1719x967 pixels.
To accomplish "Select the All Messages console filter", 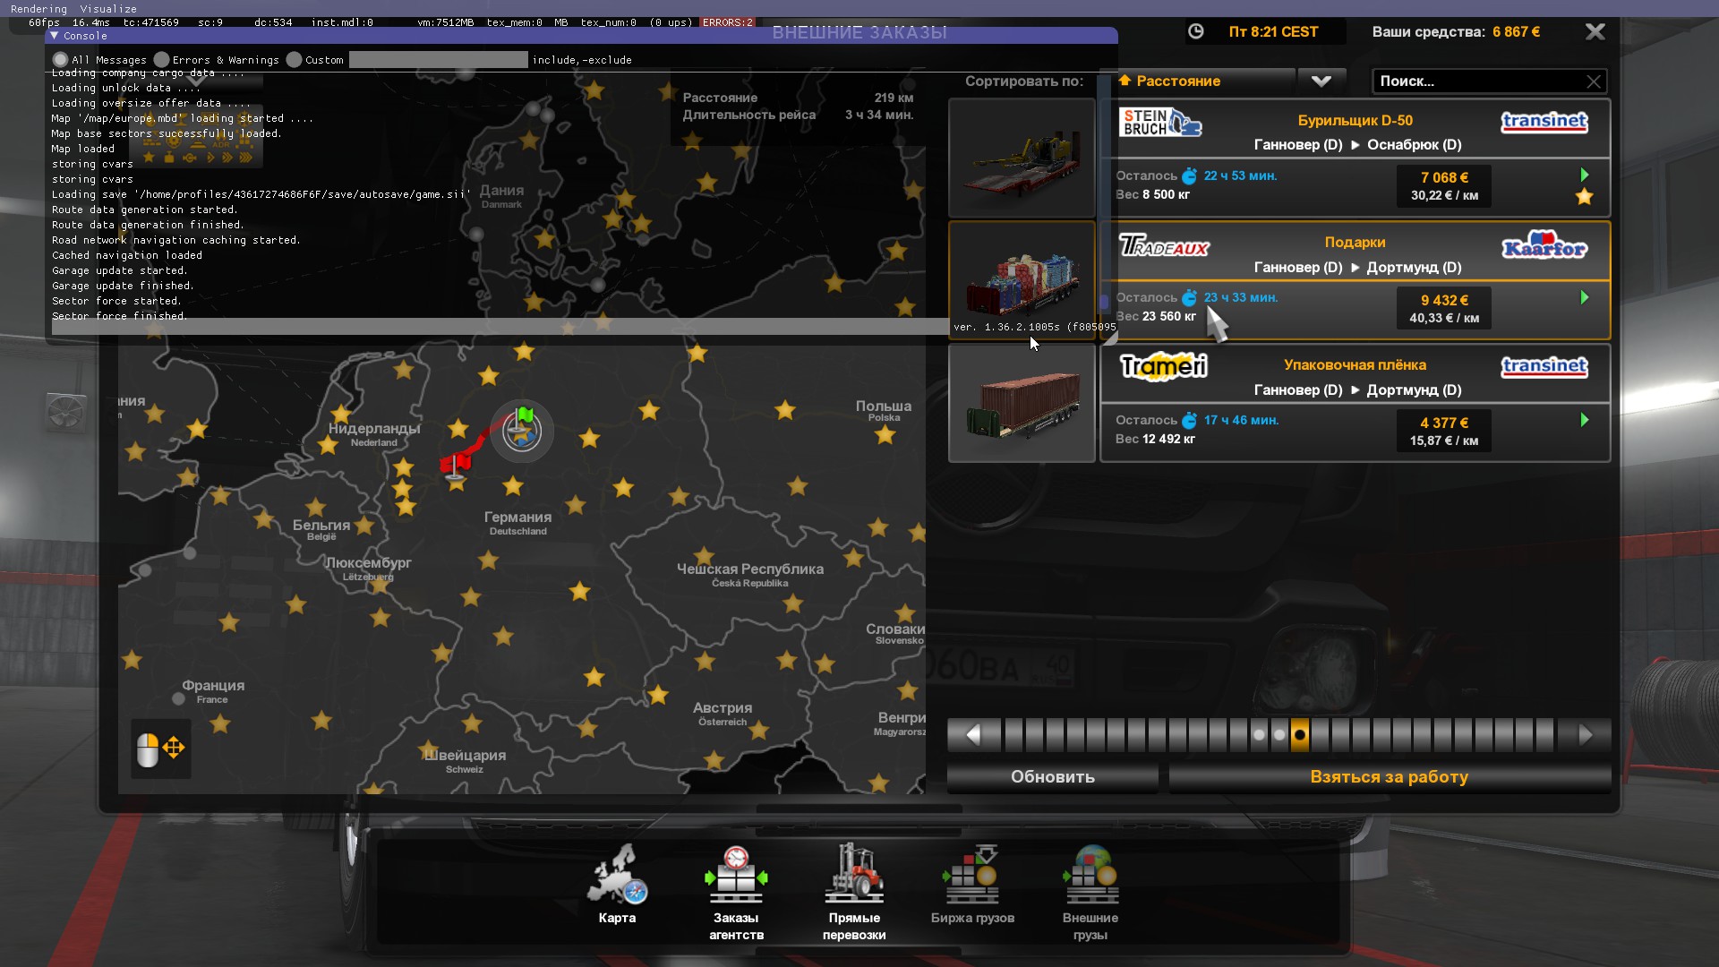I will tap(60, 60).
